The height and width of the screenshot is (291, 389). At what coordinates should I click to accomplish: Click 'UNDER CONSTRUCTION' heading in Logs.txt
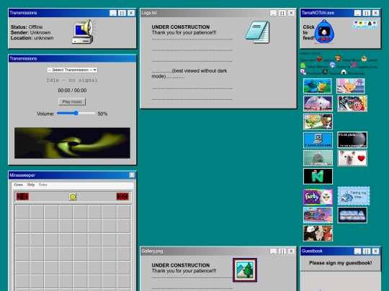181,27
